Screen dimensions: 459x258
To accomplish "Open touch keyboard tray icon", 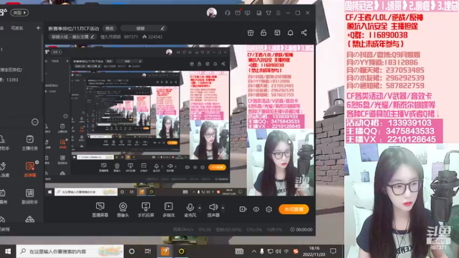I will pos(239,251).
